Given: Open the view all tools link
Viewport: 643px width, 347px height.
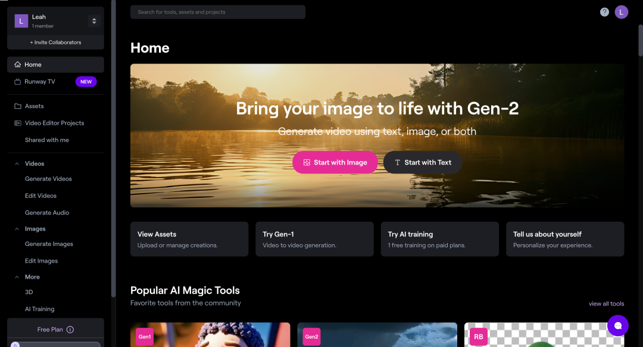Looking at the screenshot, I should point(606,304).
